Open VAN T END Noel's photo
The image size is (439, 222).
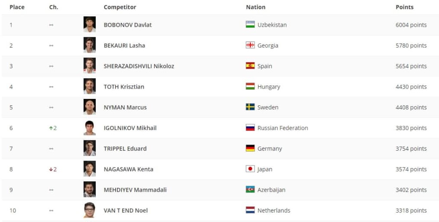pyautogui.click(x=90, y=210)
